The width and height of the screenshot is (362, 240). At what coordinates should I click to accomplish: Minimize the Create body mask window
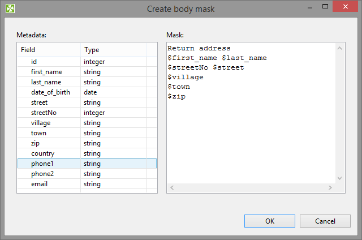[309, 7]
